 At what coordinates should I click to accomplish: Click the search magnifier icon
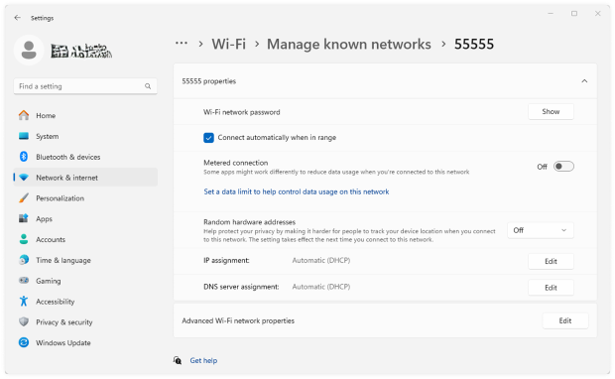(148, 86)
